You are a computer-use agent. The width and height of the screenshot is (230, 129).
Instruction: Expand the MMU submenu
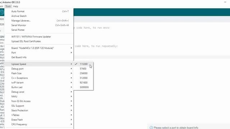coord(39,96)
